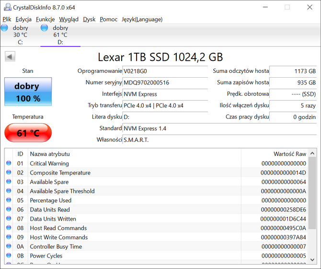Click status orb of Host Read Commands row
The height and width of the screenshot is (269, 321).
9,227
